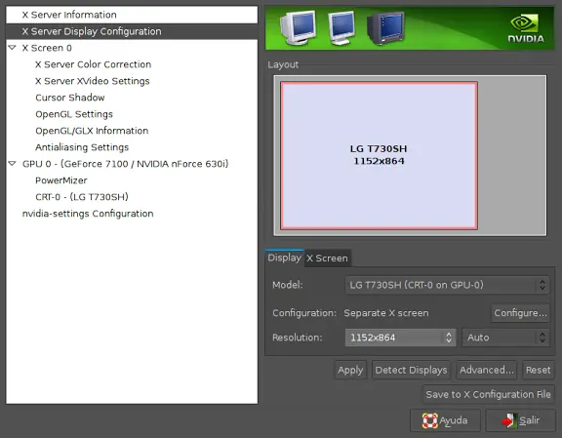Select X Screen 0 in tree
Screen dimensions: 562x438
point(47,48)
